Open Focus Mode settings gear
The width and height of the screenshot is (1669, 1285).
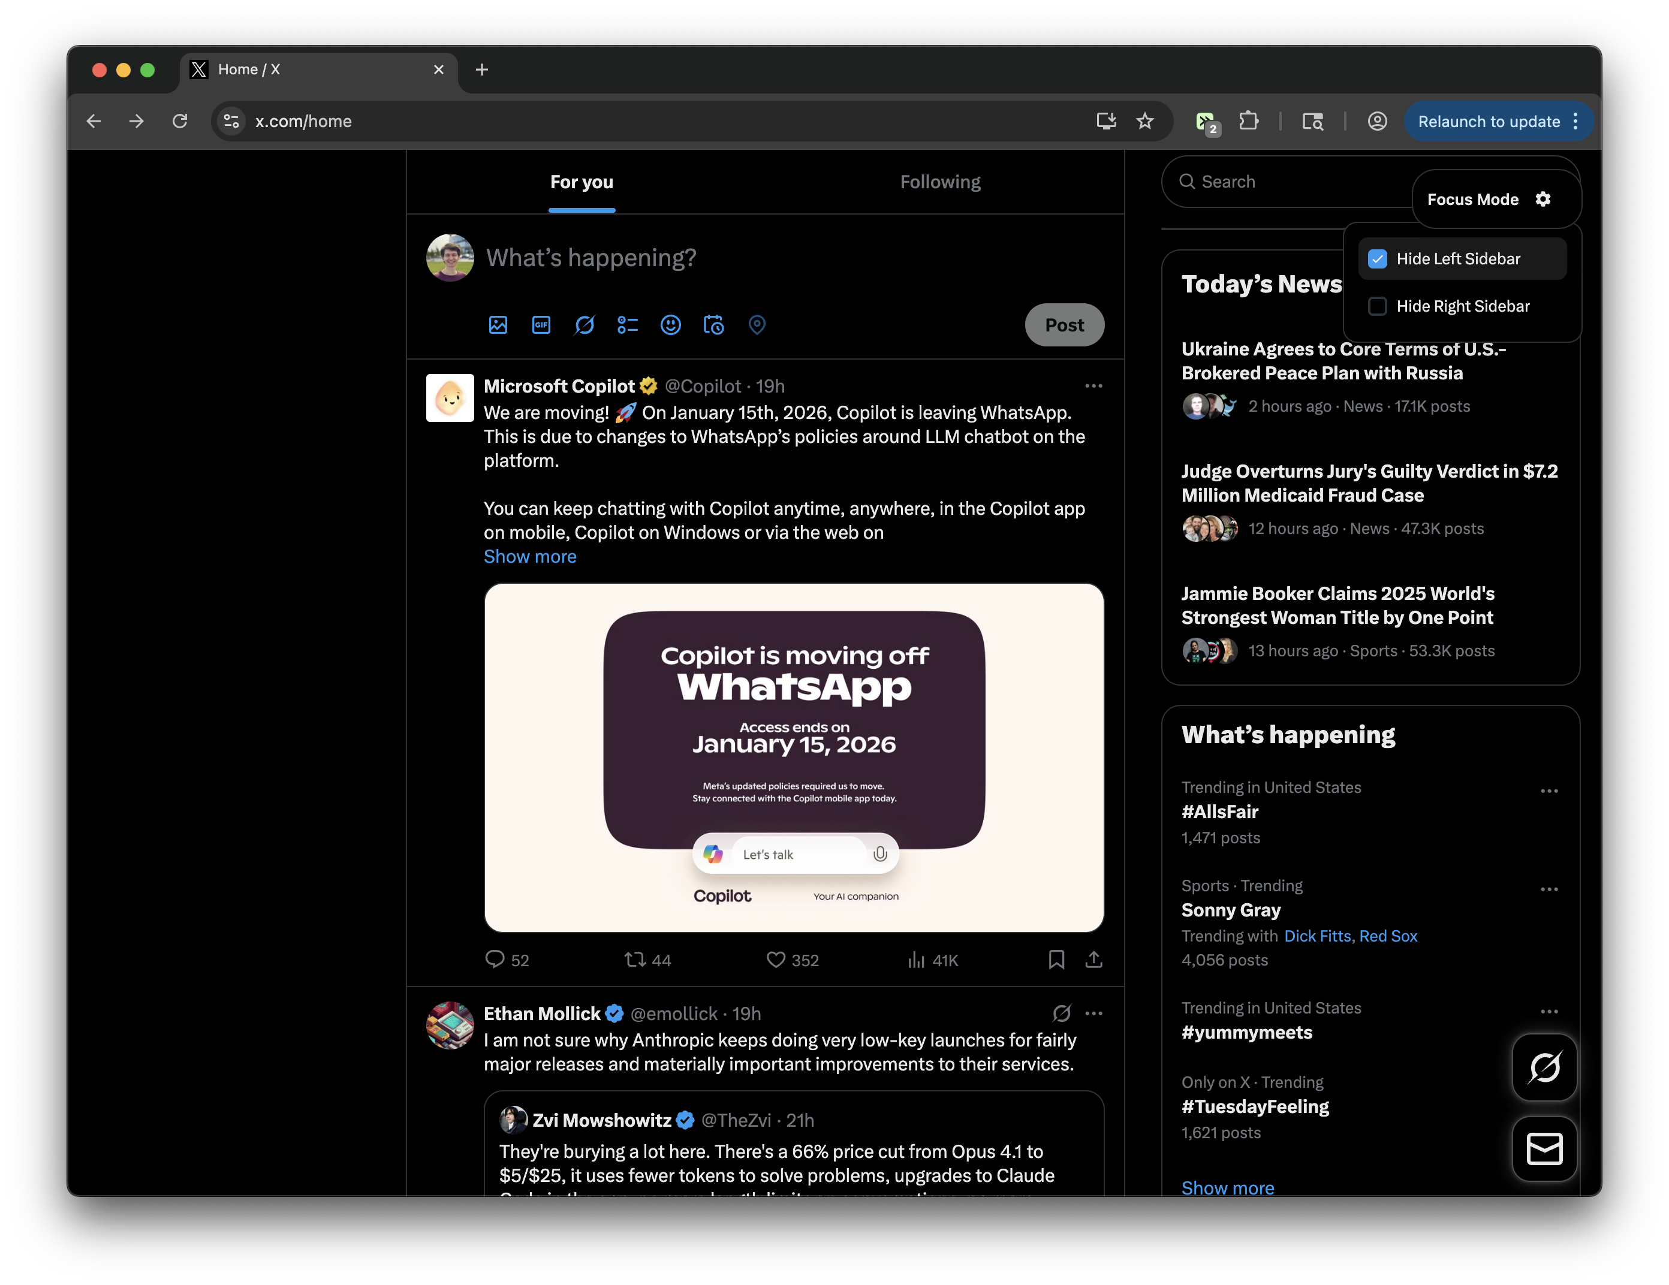coord(1543,200)
